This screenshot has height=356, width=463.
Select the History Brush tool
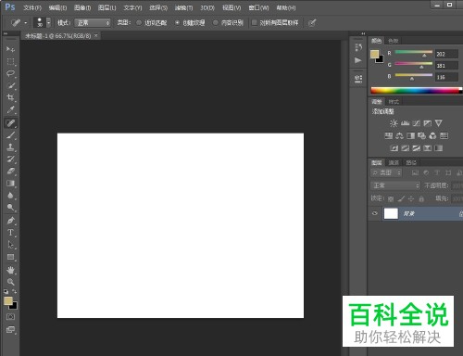click(10, 159)
